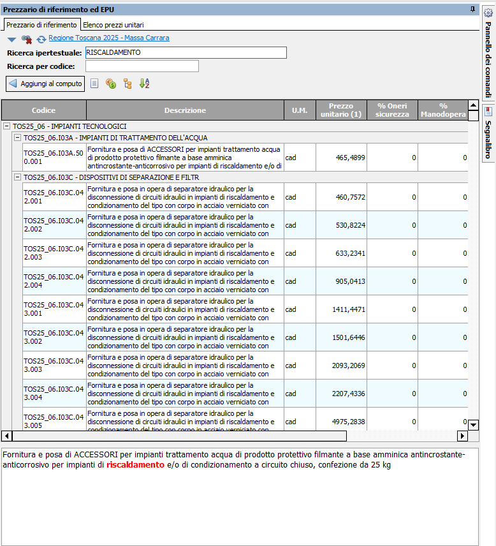Viewport: 496px width, 546px height.
Task: Collapse the TOS25_06.I03A water treatment group
Action: [x=18, y=137]
